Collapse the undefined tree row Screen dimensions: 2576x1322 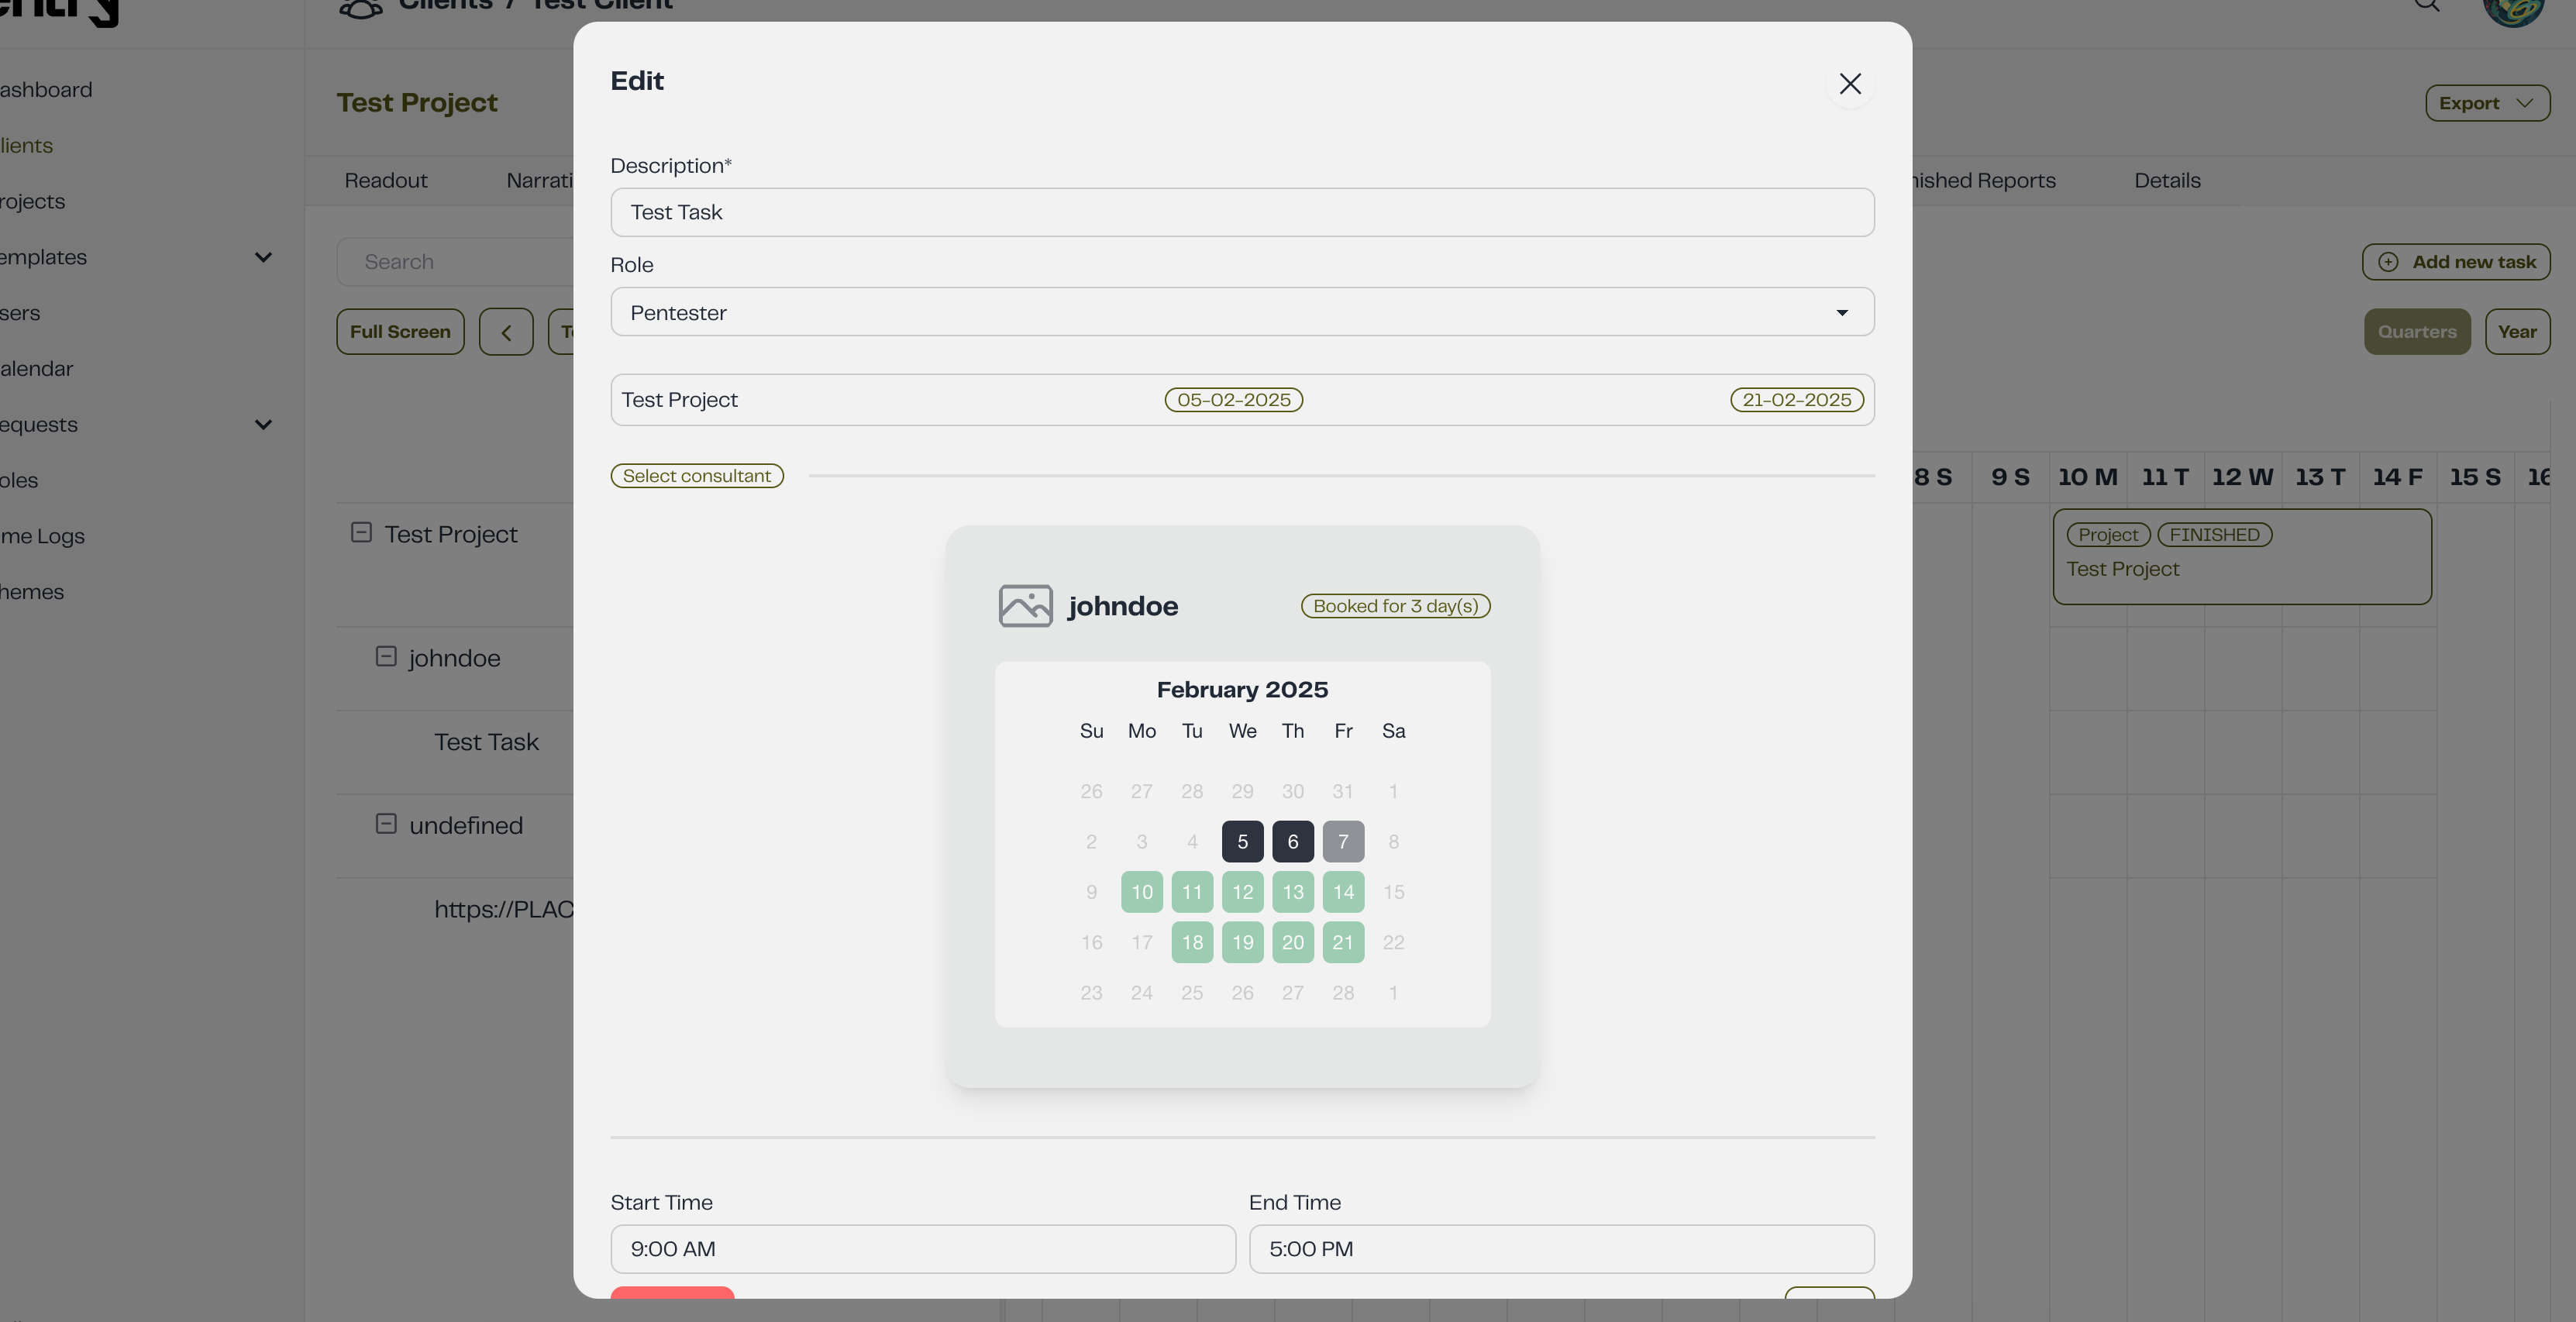pyautogui.click(x=386, y=823)
